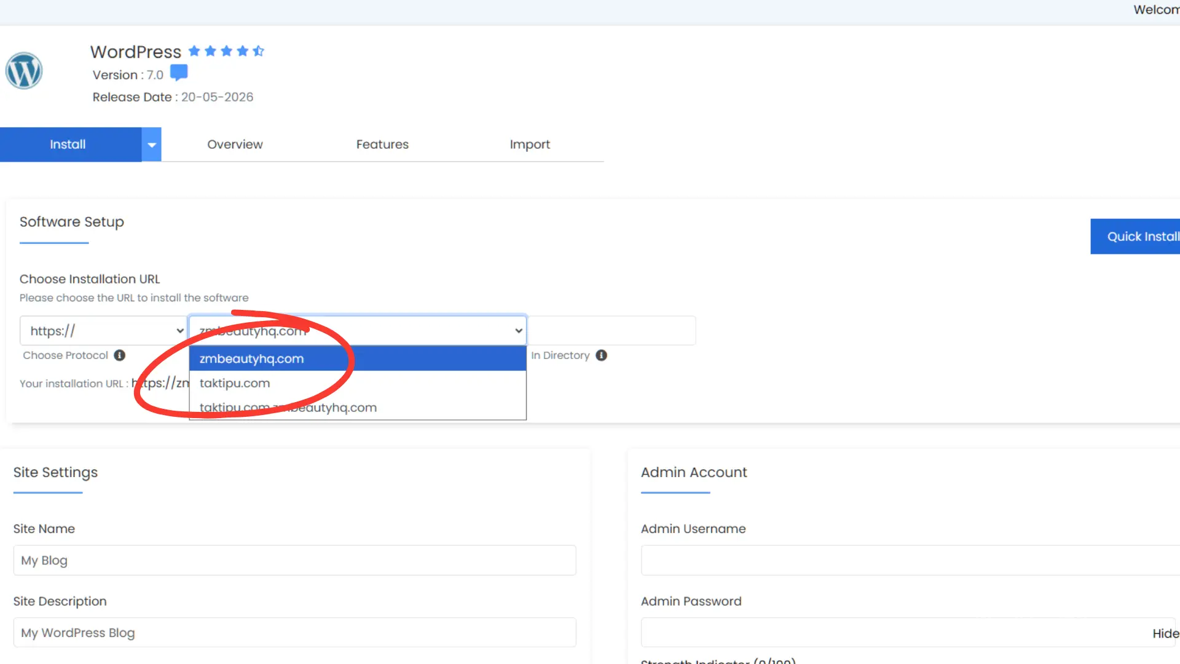Expand the Install button dropdown arrow
Image resolution: width=1180 pixels, height=664 pixels.
coord(152,144)
